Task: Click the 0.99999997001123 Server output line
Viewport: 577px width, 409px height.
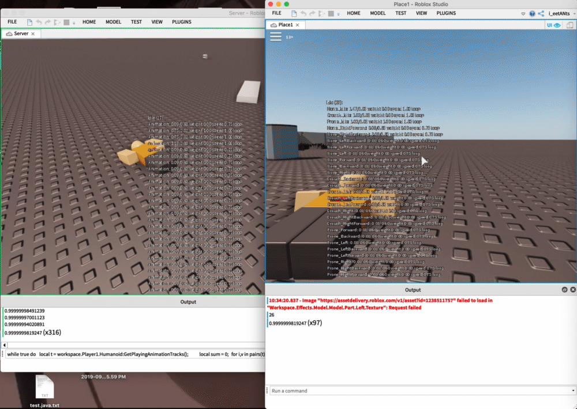Action: point(24,317)
